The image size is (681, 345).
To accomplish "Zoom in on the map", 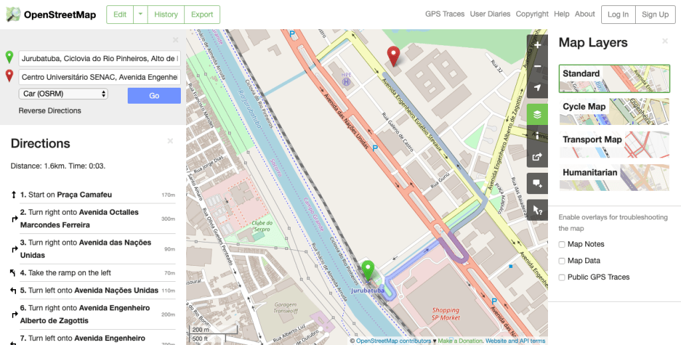I will click(x=537, y=45).
